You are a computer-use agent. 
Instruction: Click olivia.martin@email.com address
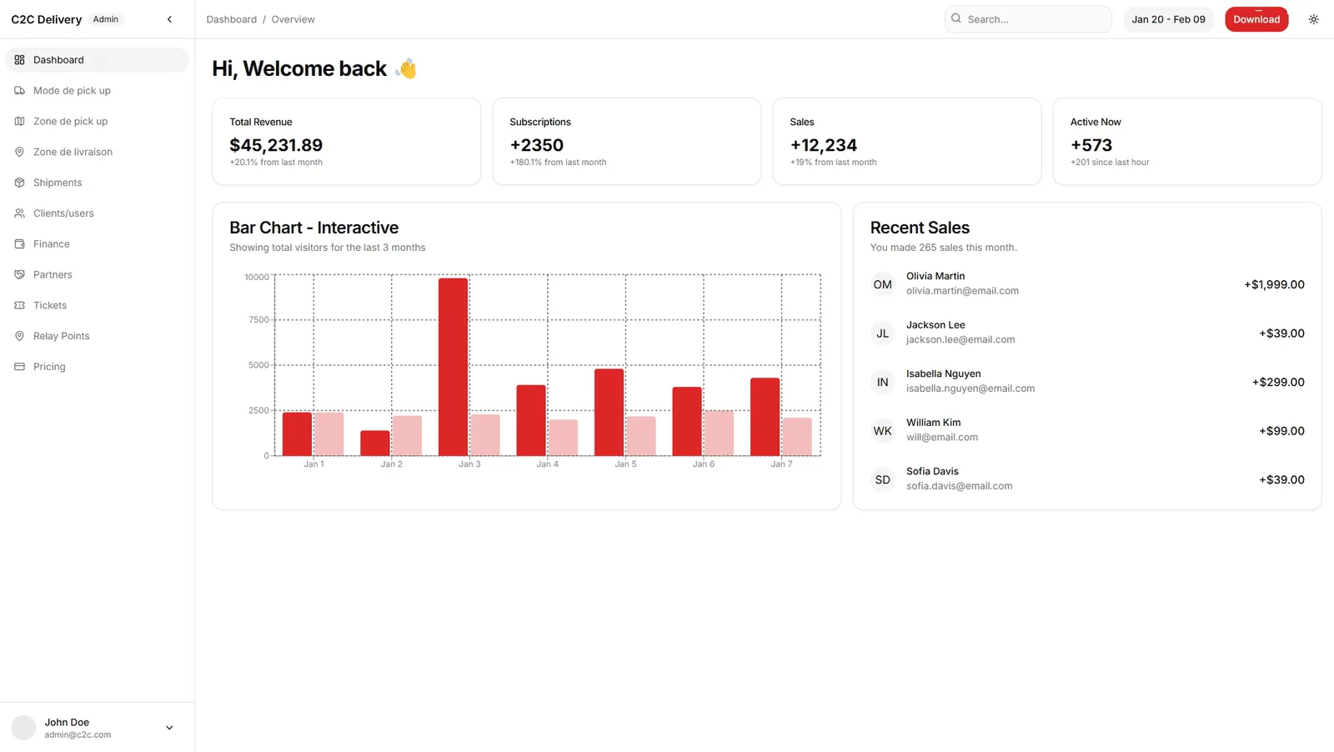pyautogui.click(x=962, y=291)
